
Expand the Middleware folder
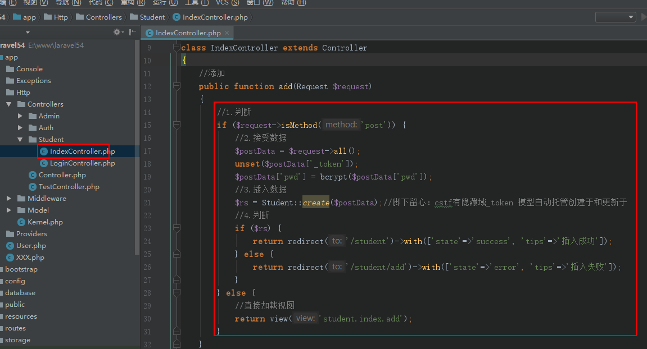[9, 199]
